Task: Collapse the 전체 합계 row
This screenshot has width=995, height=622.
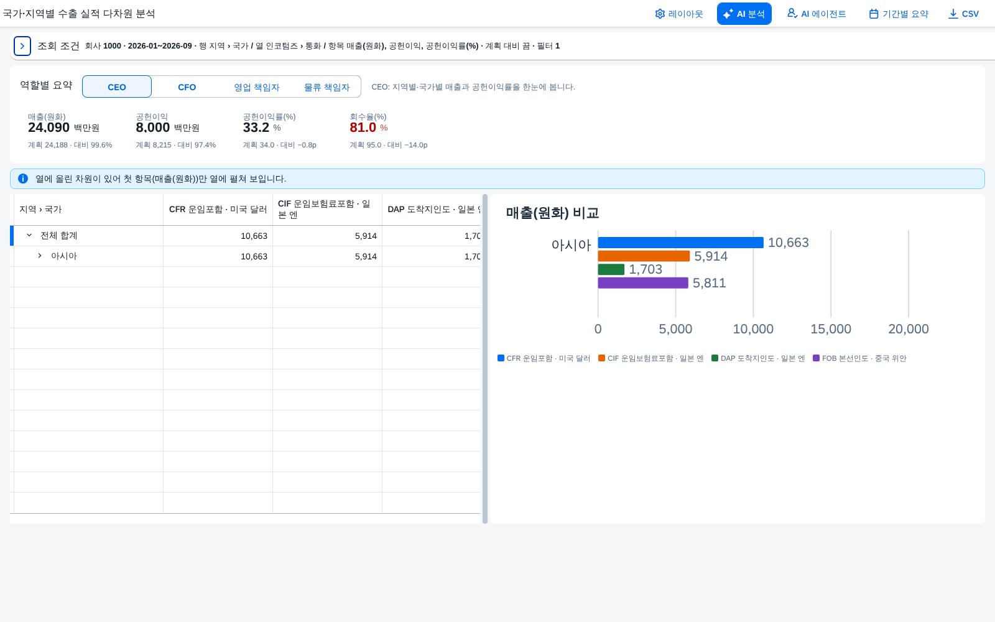Action: 29,236
